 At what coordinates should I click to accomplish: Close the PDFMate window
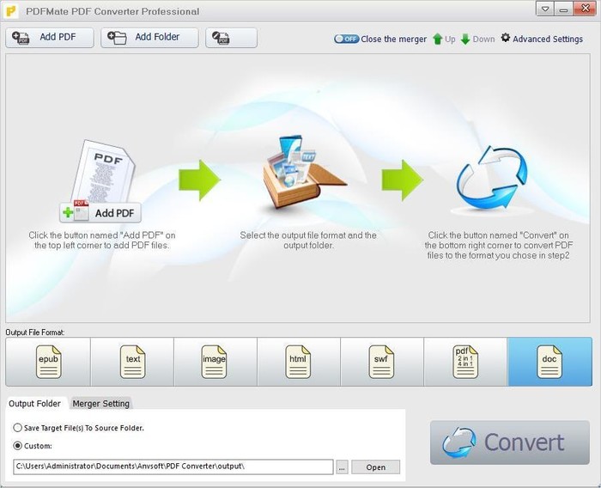pos(585,9)
